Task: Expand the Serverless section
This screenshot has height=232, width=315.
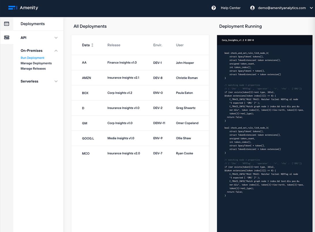Action: 56,81
